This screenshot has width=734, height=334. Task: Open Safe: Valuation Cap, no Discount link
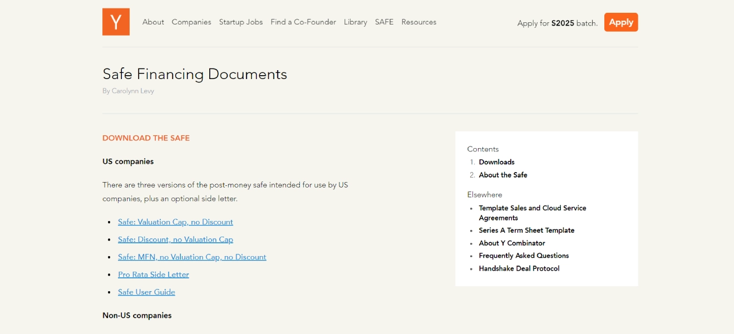click(x=175, y=222)
